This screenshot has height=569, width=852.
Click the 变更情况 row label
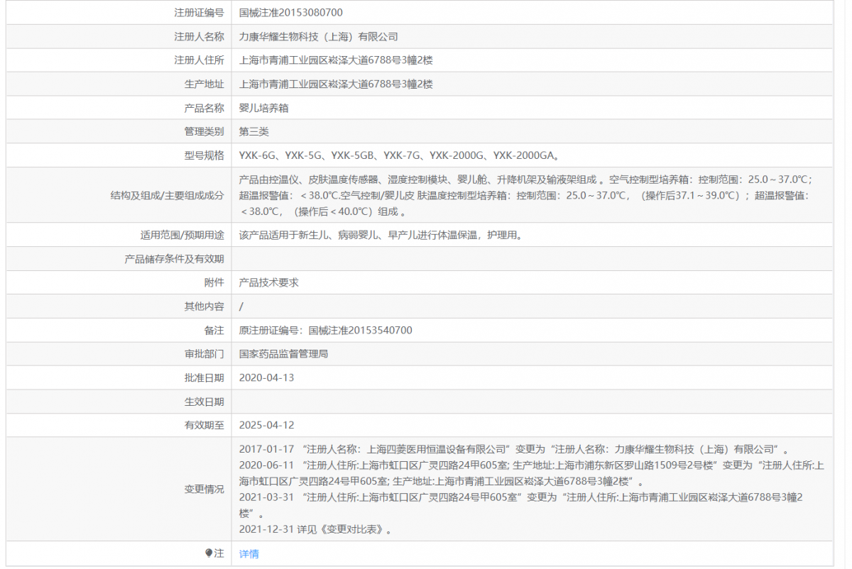point(204,489)
